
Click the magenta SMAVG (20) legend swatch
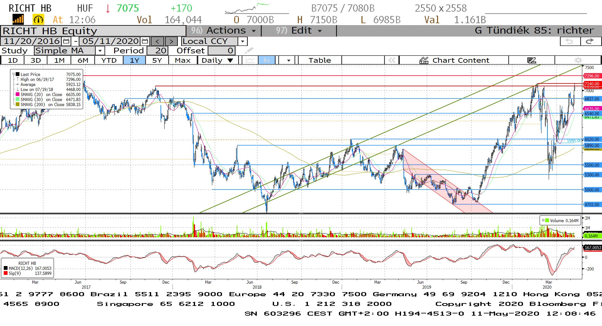[18, 94]
